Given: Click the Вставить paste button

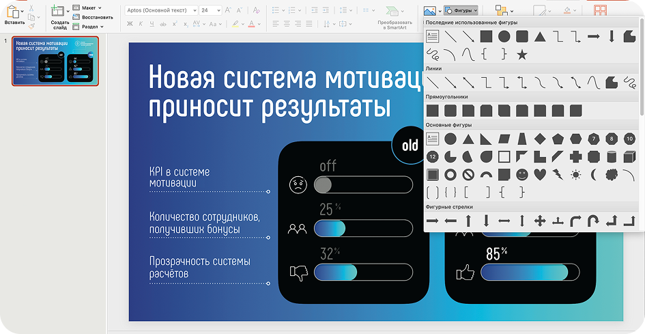Looking at the screenshot, I should point(14,14).
